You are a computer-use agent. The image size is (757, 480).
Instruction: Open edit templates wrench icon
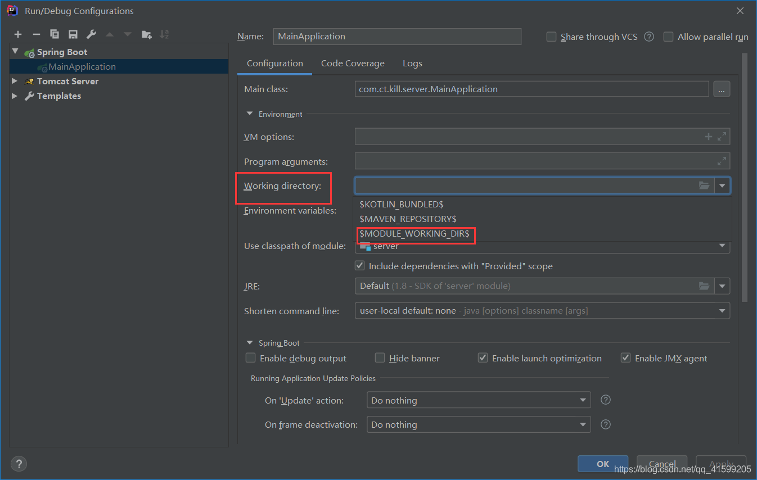91,35
